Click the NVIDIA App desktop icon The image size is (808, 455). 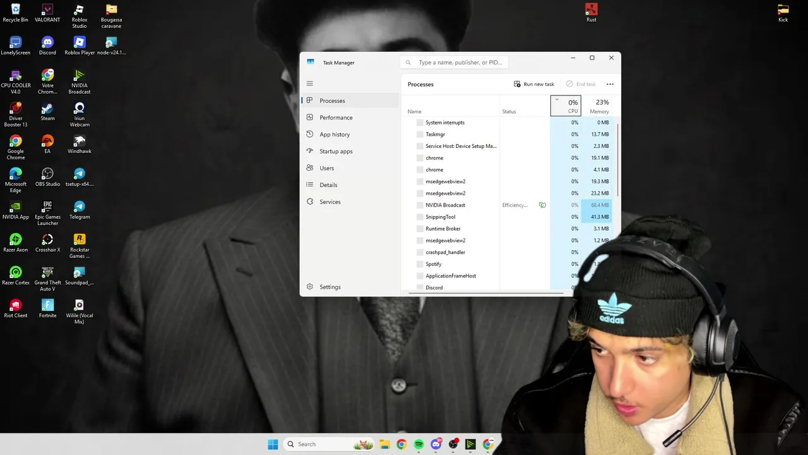16,210
